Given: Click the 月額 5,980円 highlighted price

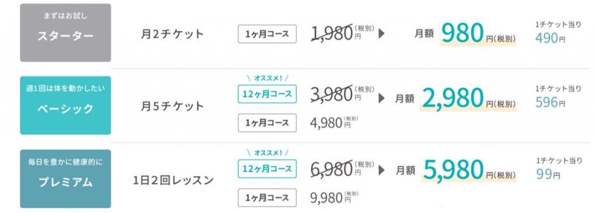Looking at the screenshot, I should point(456,171).
